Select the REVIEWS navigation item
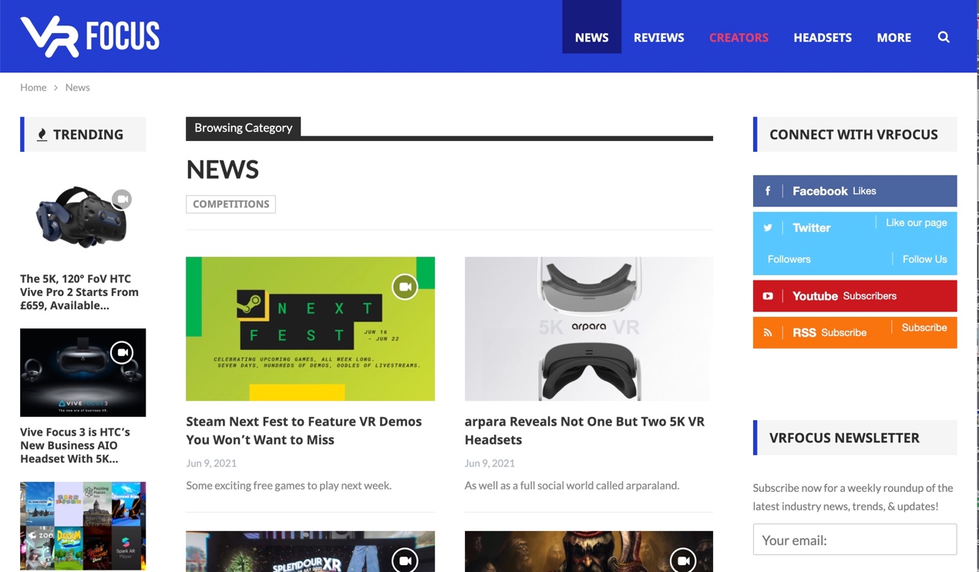 click(658, 37)
